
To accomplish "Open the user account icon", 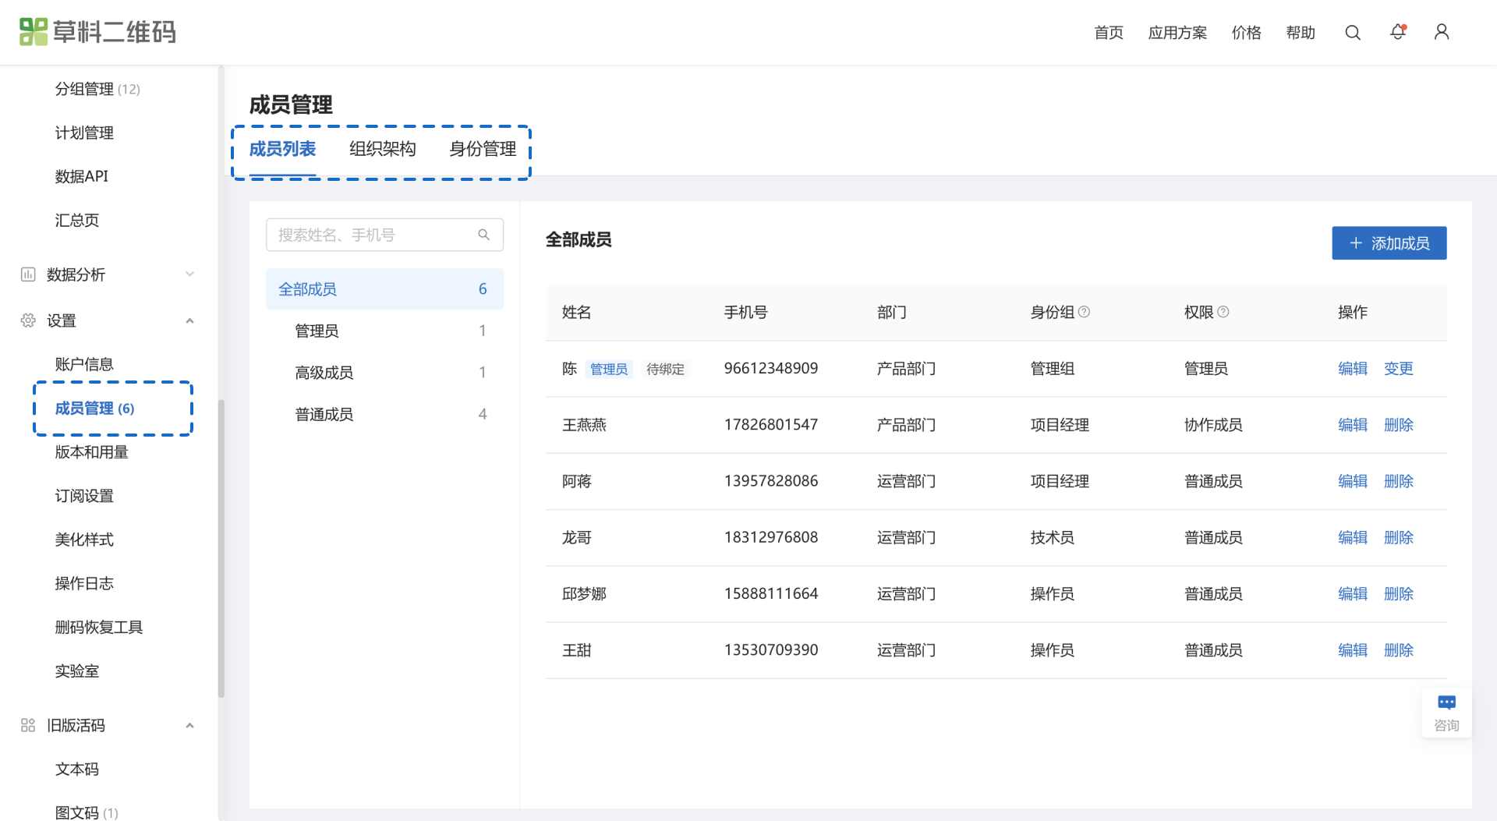I will pyautogui.click(x=1442, y=32).
